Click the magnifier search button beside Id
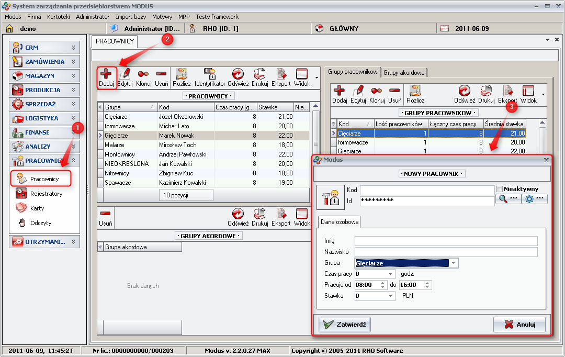The image size is (565, 357). point(508,199)
